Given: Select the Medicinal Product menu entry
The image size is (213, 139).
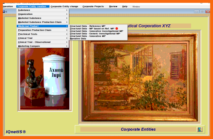Looking at the screenshot, I should [x=43, y=26].
